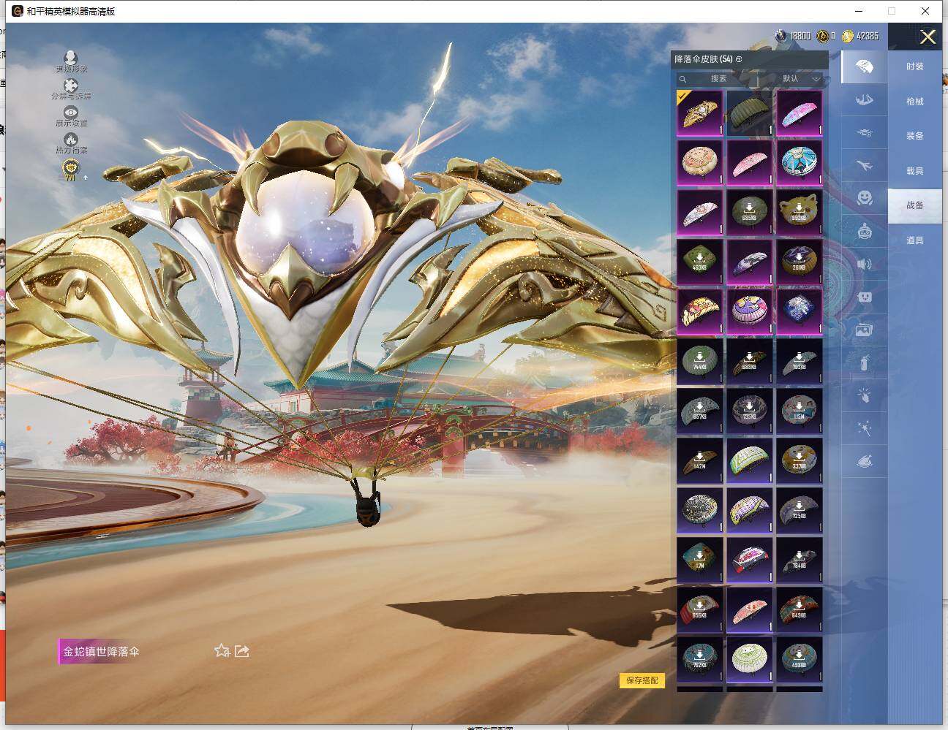Download the 784KB parachute skin

point(800,560)
